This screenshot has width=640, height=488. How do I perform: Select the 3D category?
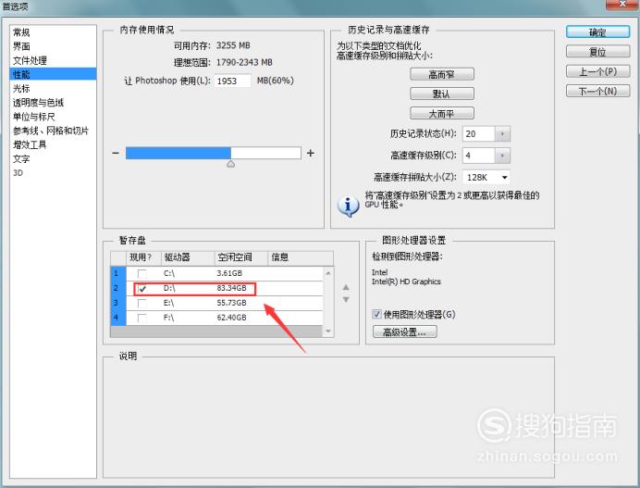pyautogui.click(x=18, y=172)
